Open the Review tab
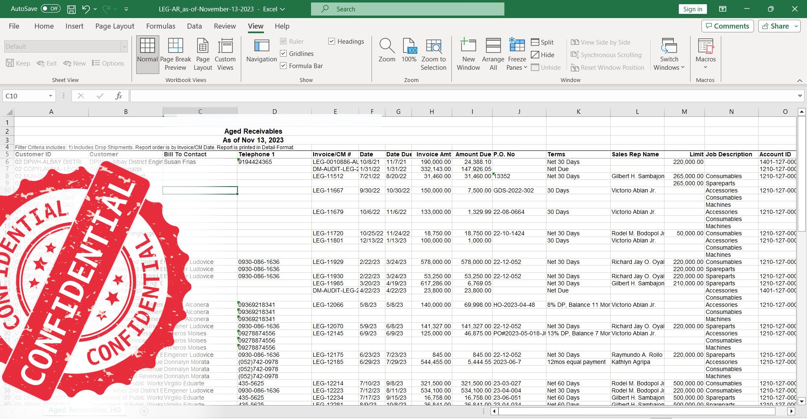This screenshot has height=419, width=807. pyautogui.click(x=225, y=26)
